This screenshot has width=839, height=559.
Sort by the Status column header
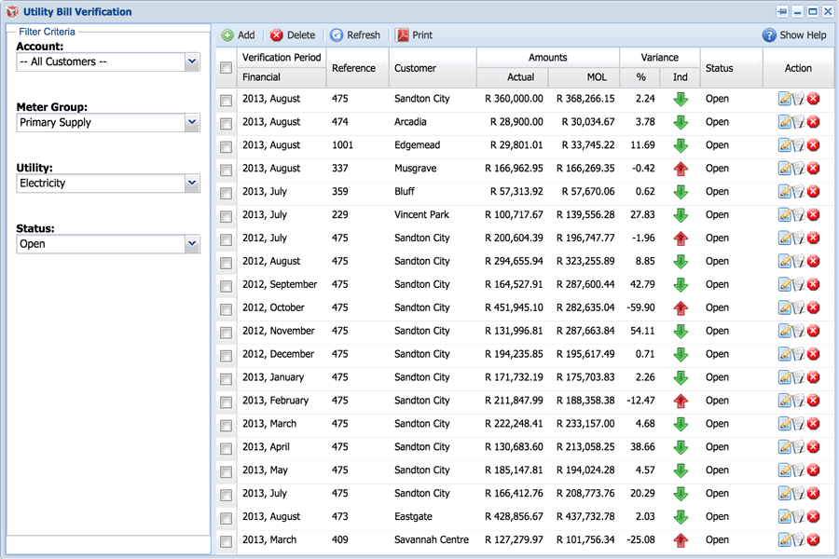click(731, 68)
